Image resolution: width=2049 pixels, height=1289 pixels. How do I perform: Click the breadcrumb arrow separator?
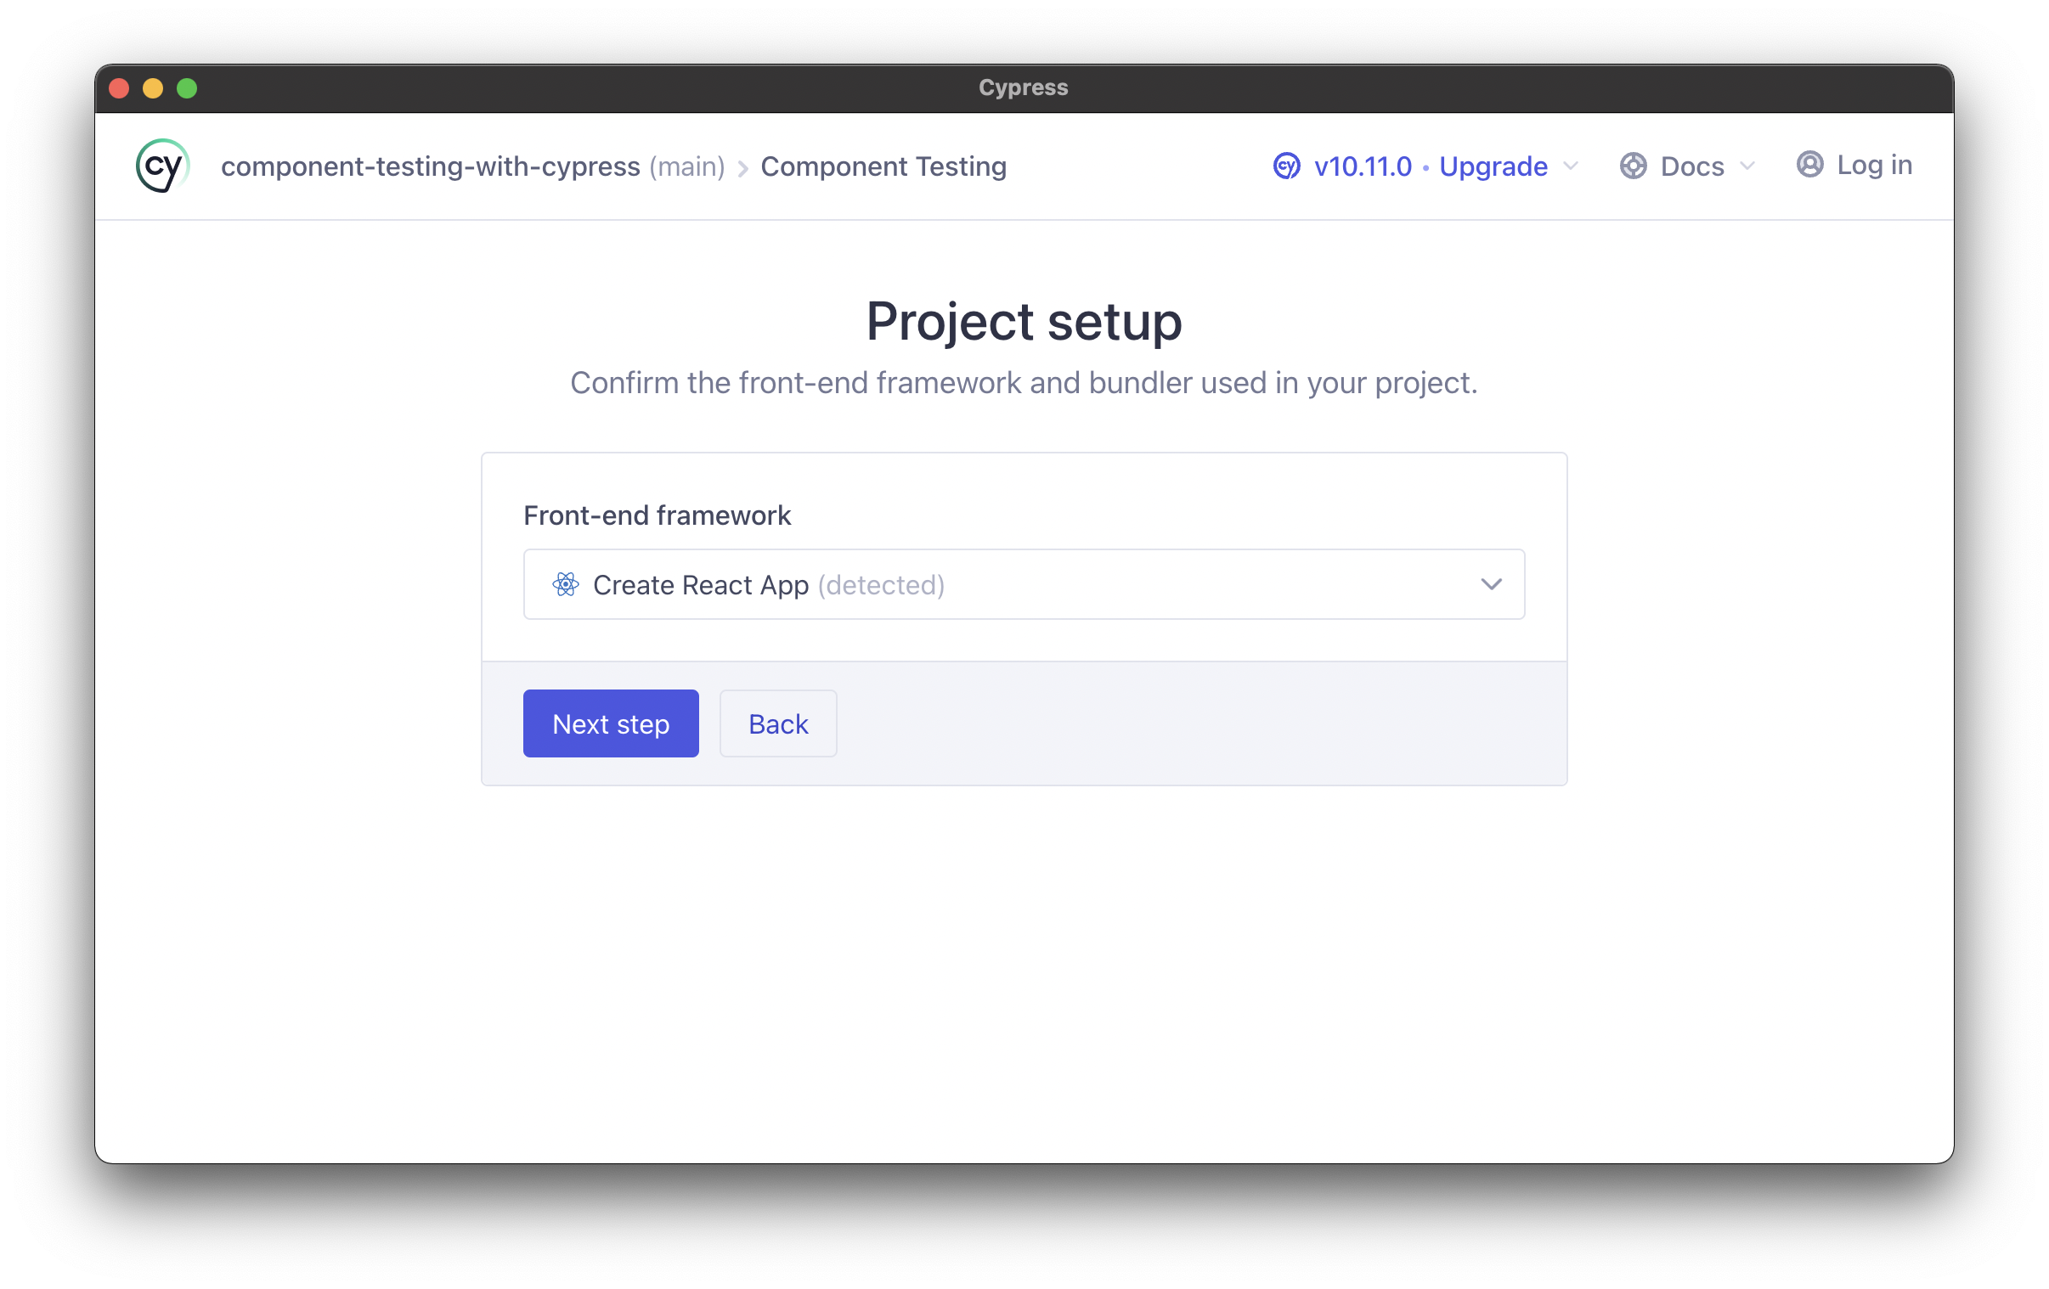[x=742, y=168]
